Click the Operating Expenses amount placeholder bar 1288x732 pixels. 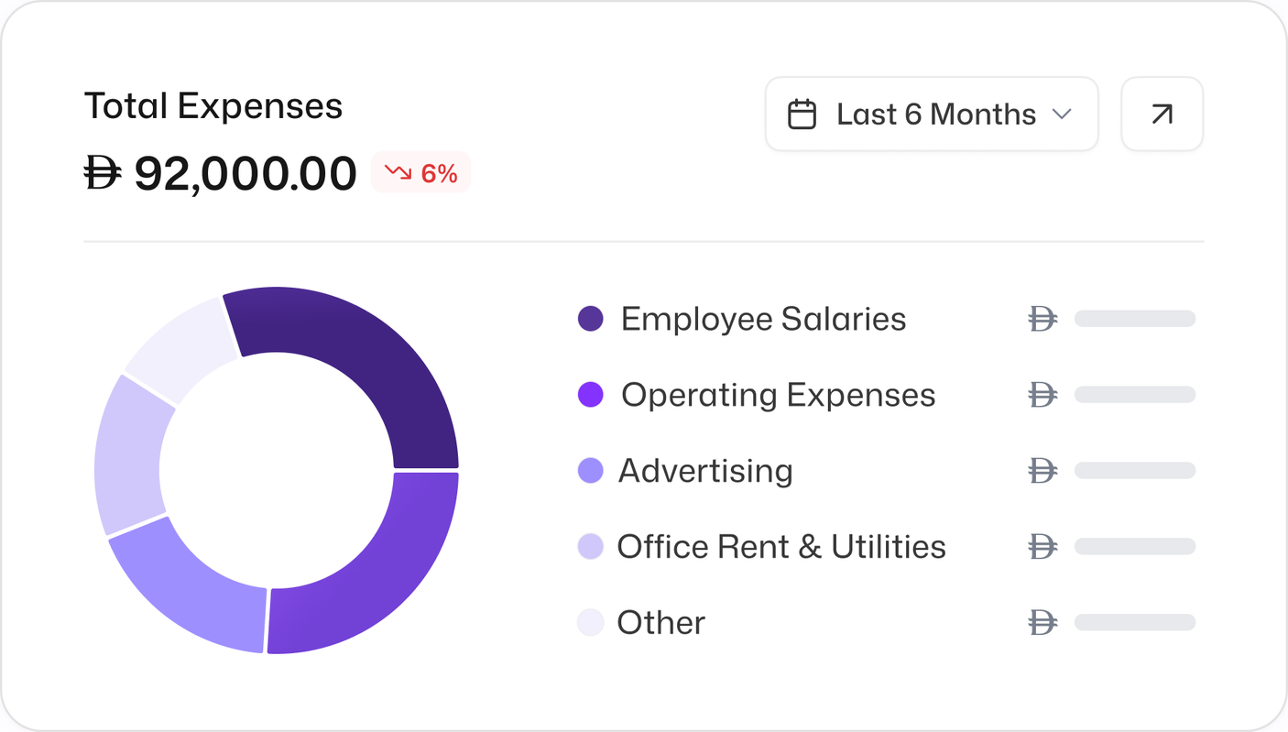point(1135,395)
